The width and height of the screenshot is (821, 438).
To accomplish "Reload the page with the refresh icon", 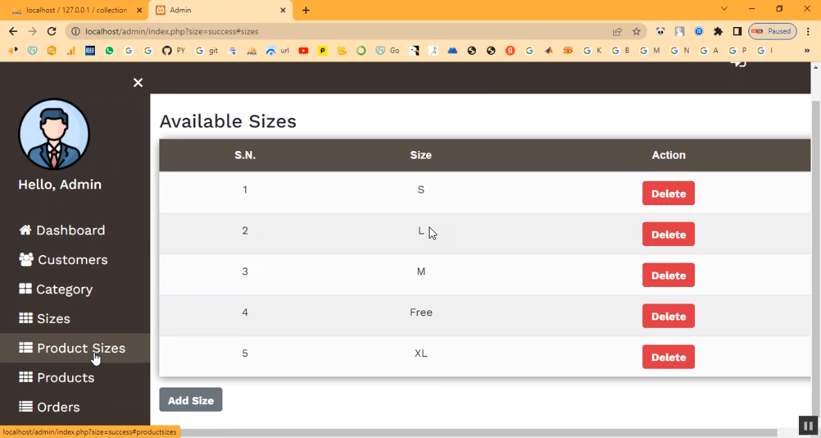I will 51,31.
